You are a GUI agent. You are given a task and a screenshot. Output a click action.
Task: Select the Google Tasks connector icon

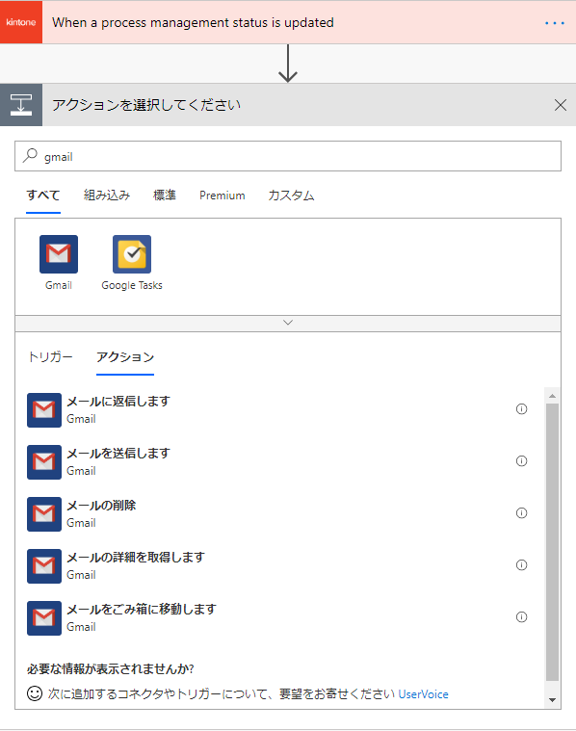tap(132, 254)
